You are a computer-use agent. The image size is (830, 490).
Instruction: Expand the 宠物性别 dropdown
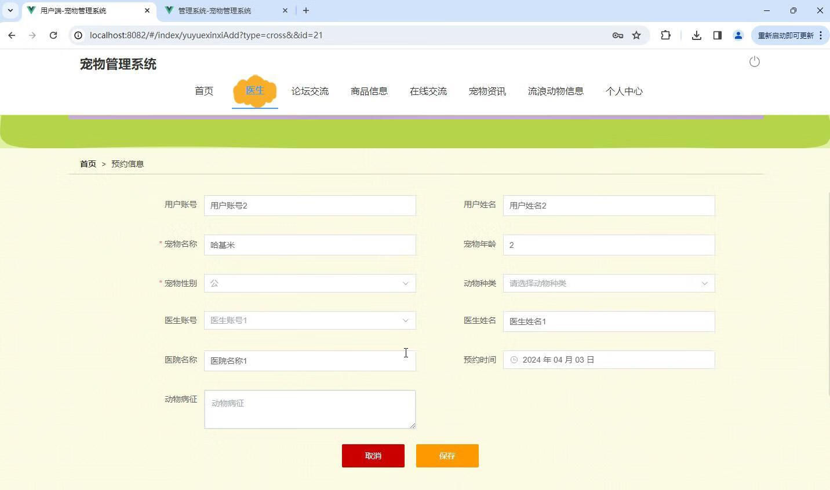pyautogui.click(x=310, y=283)
